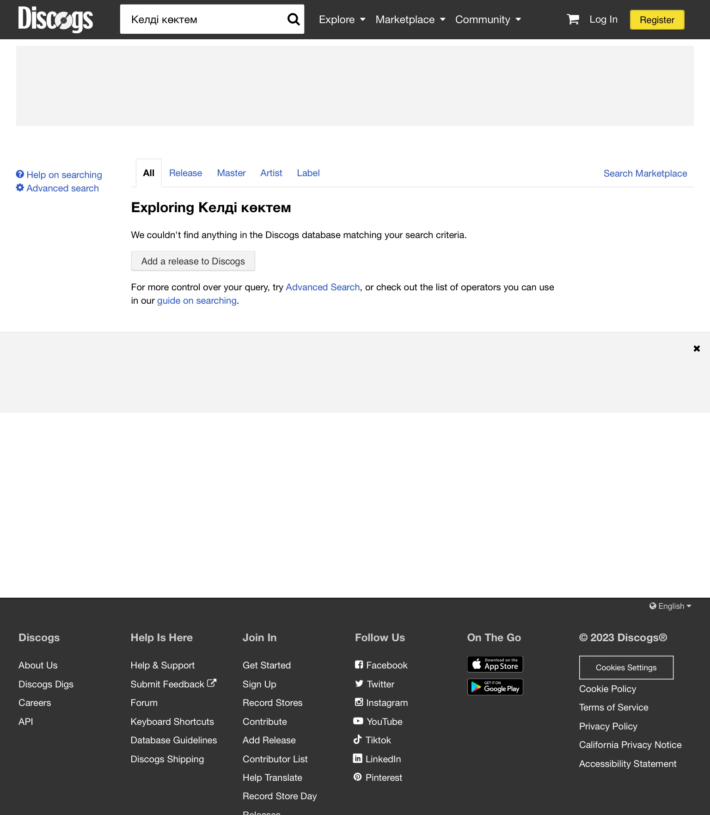Click the Apple App Store badge

tap(495, 664)
